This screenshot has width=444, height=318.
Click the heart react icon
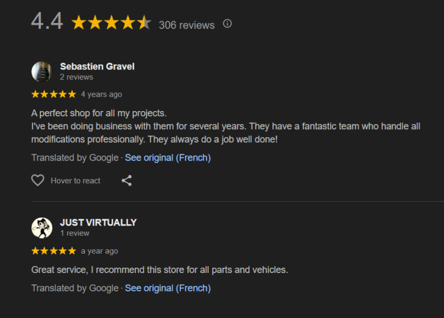(x=38, y=180)
